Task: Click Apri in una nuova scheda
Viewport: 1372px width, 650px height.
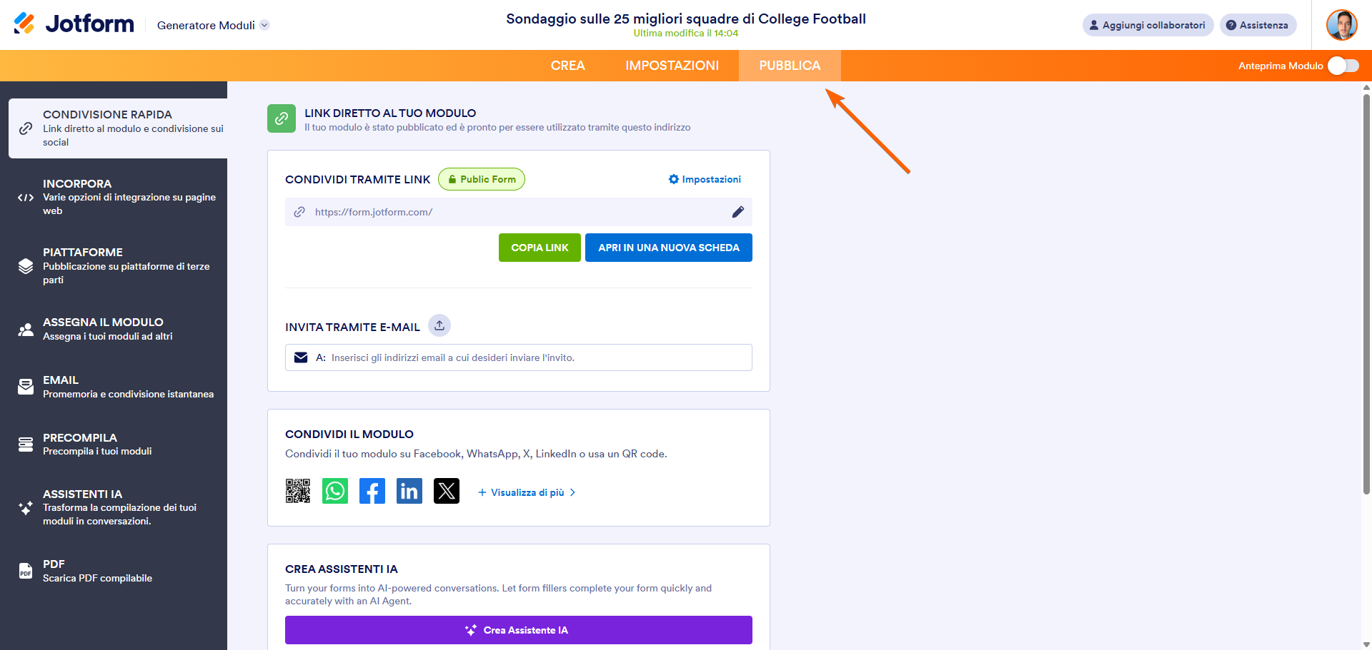Action: click(669, 248)
